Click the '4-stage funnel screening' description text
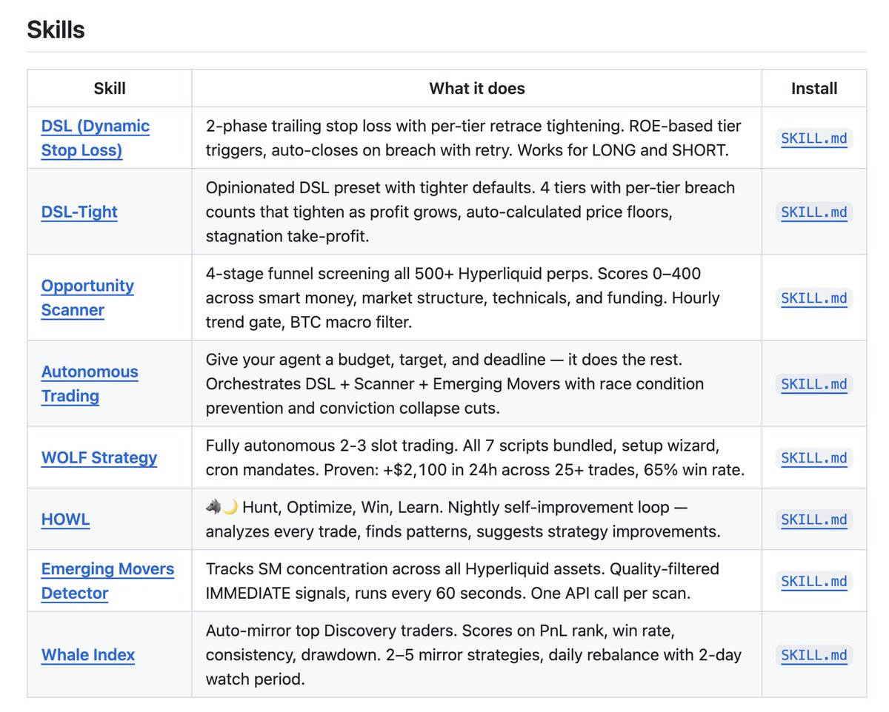 tap(463, 298)
